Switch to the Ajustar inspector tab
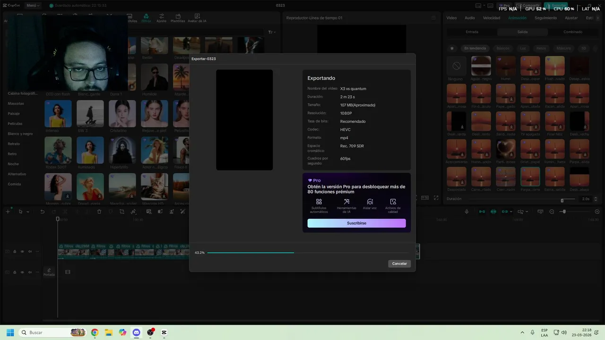 point(571,18)
